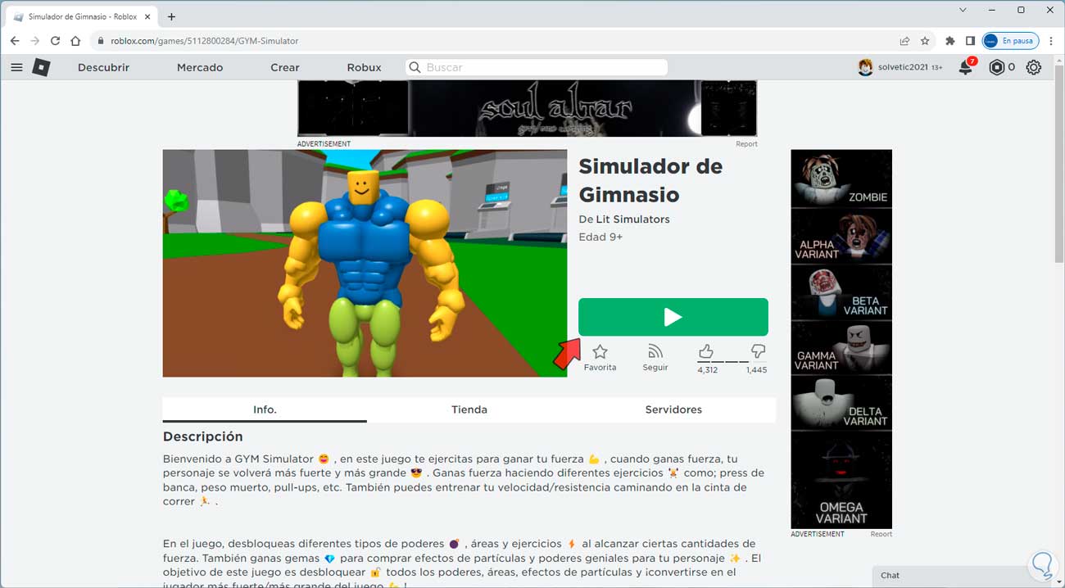
Task: Click the GAMMA VARIANT ad image
Action: tap(841, 347)
